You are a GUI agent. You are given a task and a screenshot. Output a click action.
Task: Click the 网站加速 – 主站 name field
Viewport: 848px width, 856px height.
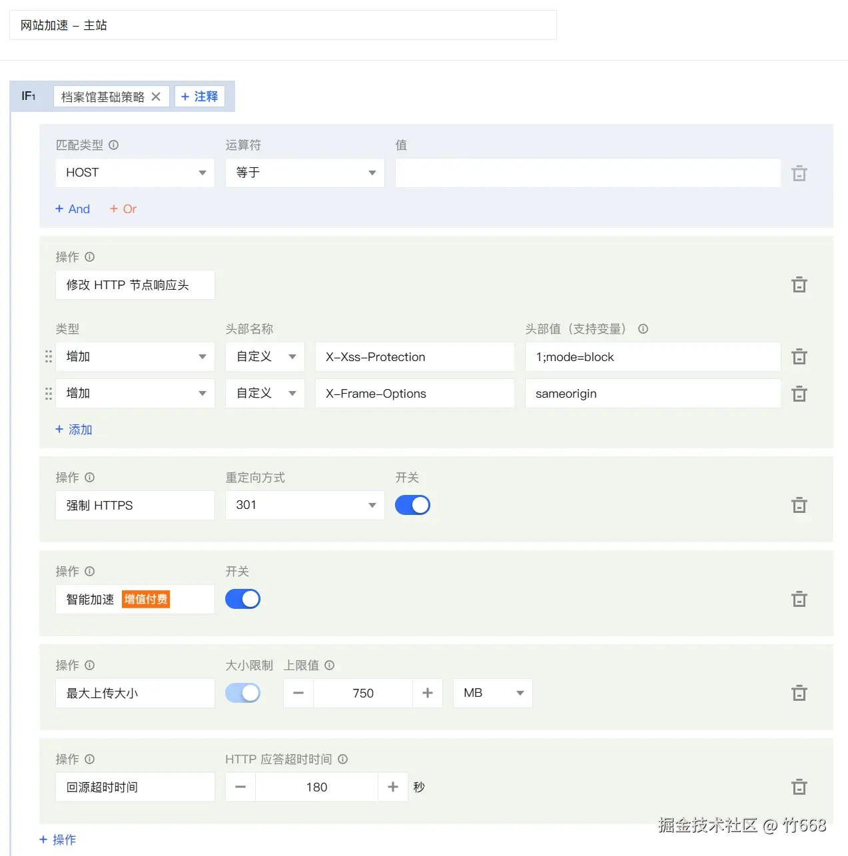pyautogui.click(x=283, y=25)
